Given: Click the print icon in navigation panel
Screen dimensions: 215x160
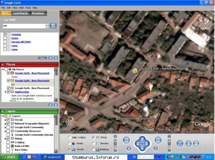Looking at the screenshot, I should pyautogui.click(x=189, y=144).
